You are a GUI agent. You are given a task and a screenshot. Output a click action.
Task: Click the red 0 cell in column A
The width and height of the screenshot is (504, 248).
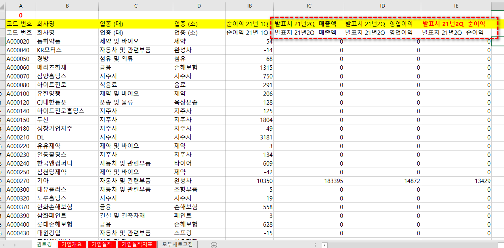click(x=21, y=15)
